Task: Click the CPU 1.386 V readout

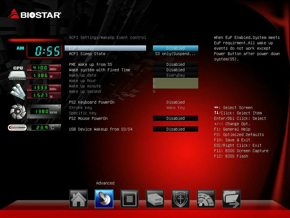Action: click(44, 75)
